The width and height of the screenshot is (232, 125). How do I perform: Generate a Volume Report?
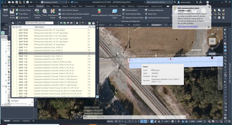pyautogui.click(x=130, y=10)
